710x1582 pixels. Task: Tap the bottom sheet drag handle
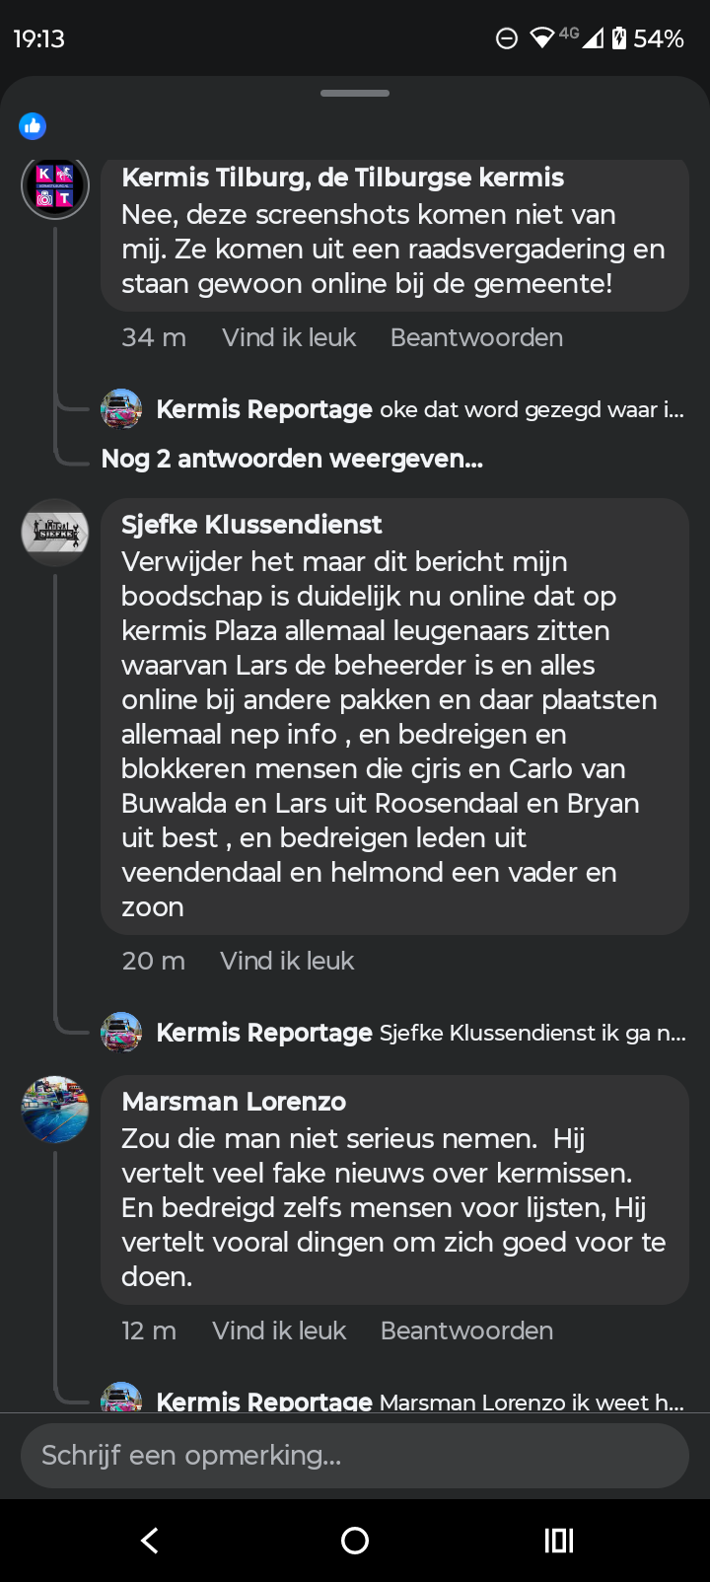(x=355, y=94)
